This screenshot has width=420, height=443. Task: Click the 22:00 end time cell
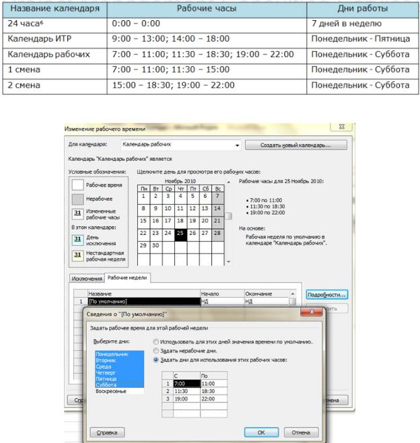tap(213, 399)
